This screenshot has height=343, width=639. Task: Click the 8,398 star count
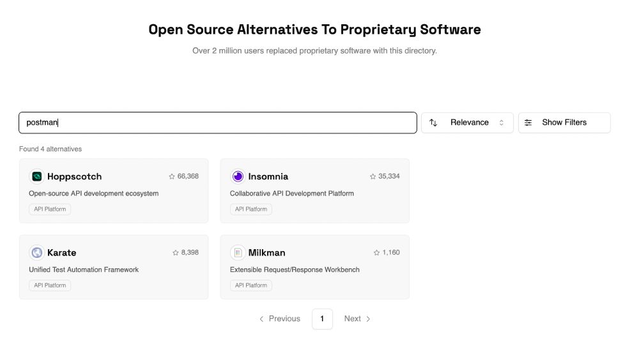[x=190, y=252]
